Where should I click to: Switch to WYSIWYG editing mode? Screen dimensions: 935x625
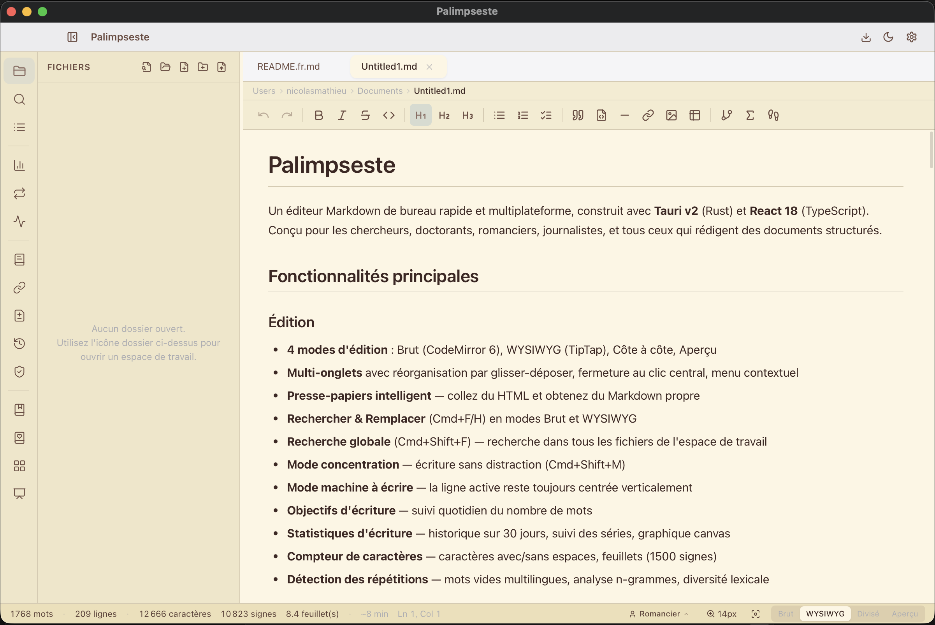point(825,614)
